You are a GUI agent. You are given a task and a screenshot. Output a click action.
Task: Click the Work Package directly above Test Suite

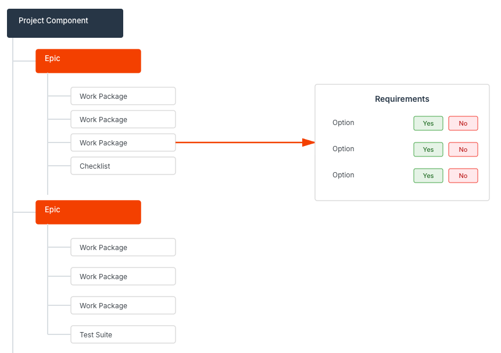[x=123, y=306]
